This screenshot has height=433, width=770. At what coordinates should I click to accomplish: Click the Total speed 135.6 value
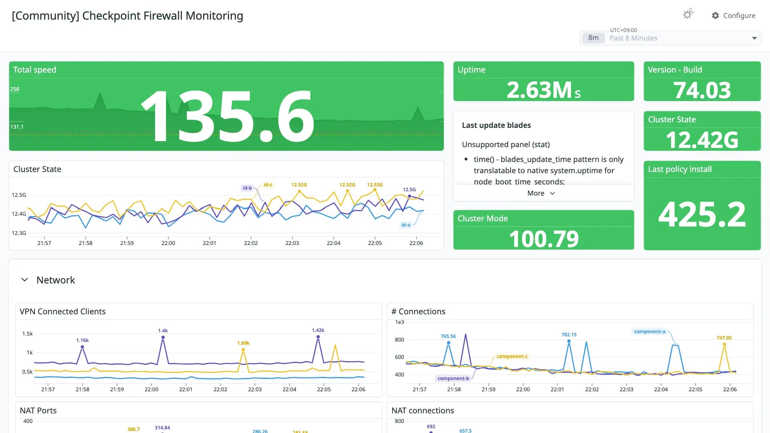[227, 116]
